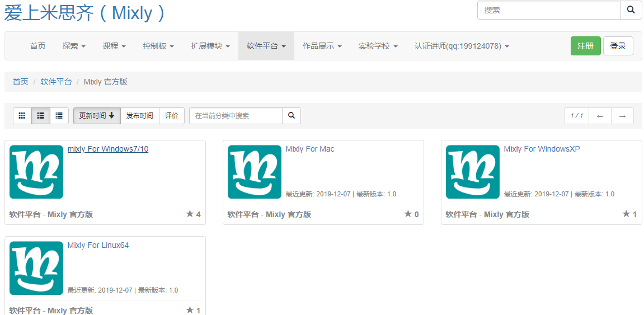Click the 1 / 1 page indicator
This screenshot has height=315, width=644.
(x=577, y=116)
